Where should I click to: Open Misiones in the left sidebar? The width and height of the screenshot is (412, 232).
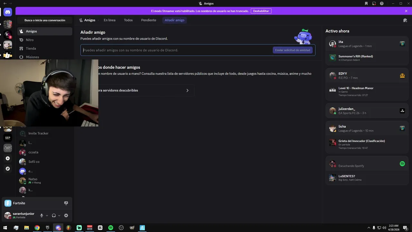pos(45,57)
